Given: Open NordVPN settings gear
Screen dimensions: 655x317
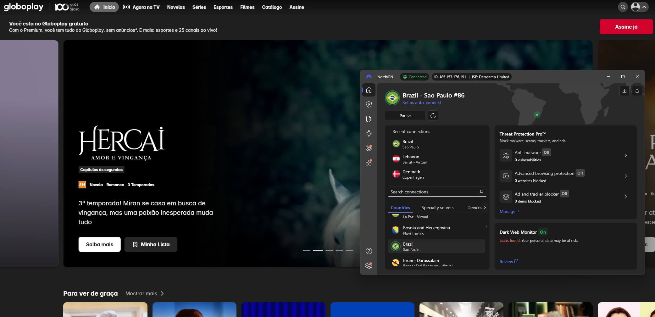Looking at the screenshot, I should pos(369,265).
